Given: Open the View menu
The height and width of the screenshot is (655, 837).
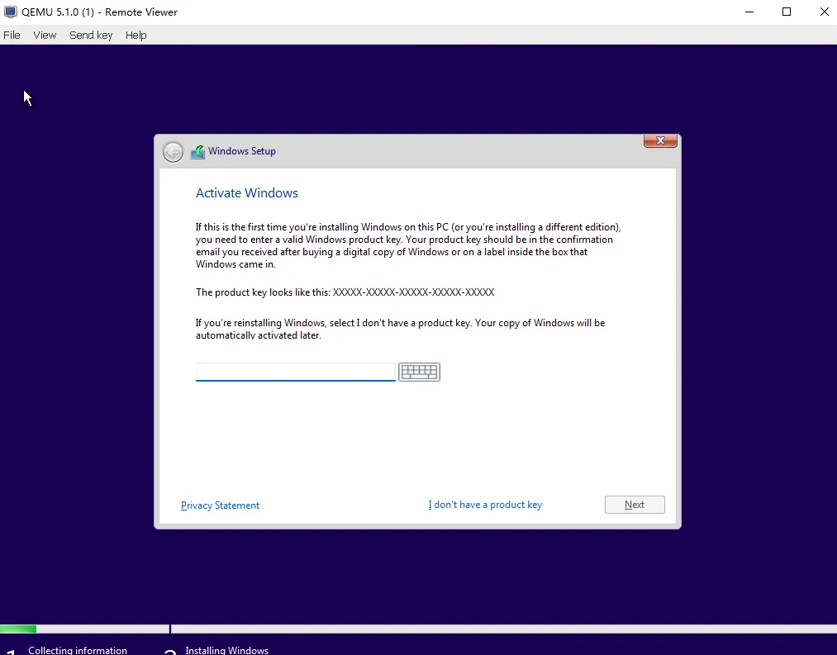Looking at the screenshot, I should point(45,35).
